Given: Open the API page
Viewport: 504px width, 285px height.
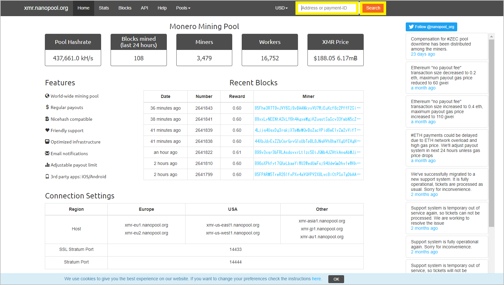Looking at the screenshot, I should 144,8.
